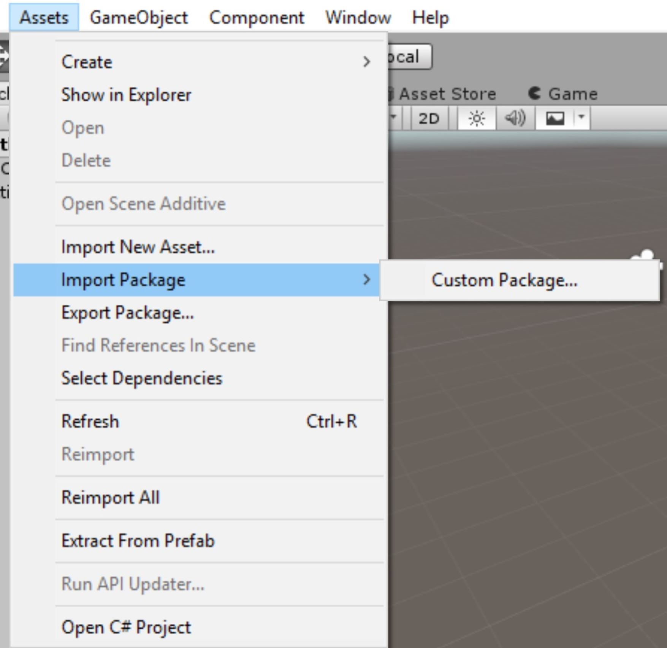Choose Custom Package from the submenu
Screen dimensions: 667x648
(504, 280)
